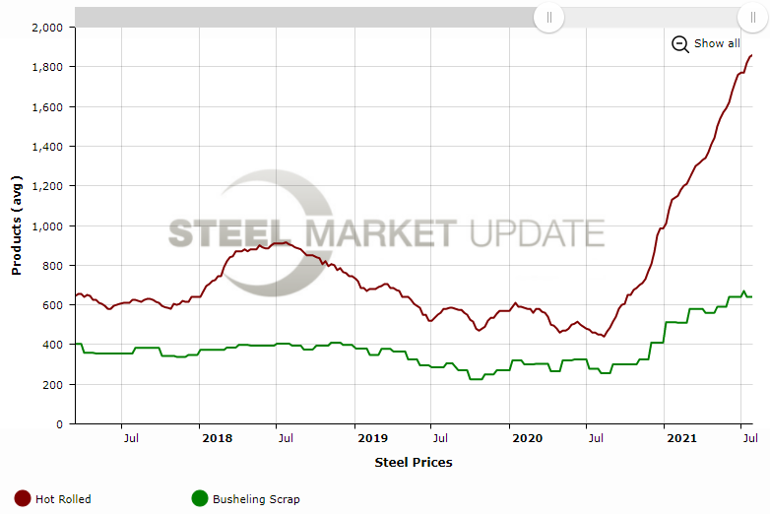This screenshot has height=514, width=770.
Task: Click the 1,000 y-axis value label
Action: click(x=47, y=225)
